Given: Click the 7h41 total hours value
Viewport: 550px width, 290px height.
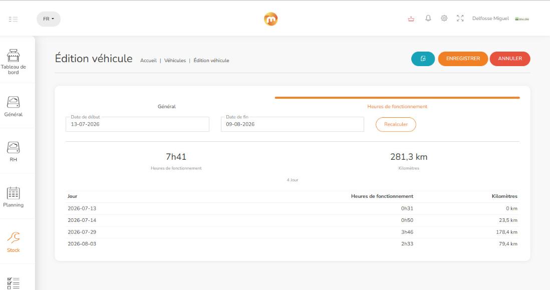Looking at the screenshot, I should (x=176, y=157).
